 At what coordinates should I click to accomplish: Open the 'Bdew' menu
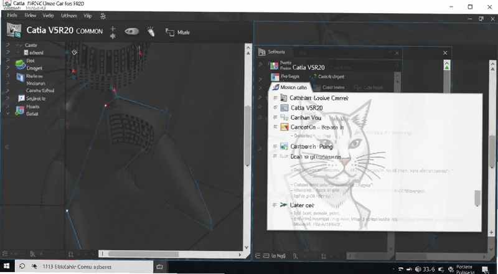coord(31,16)
